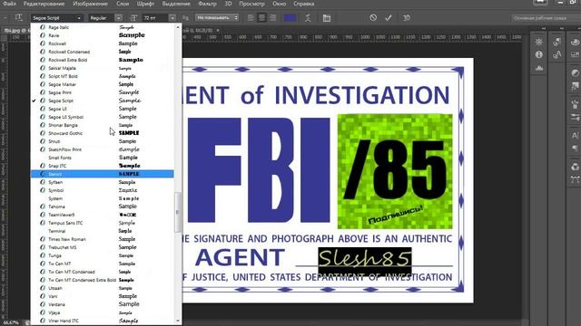Screen dimensions: 581x326
Task: Open the Brush Presets panel icon
Action: (x=575, y=117)
